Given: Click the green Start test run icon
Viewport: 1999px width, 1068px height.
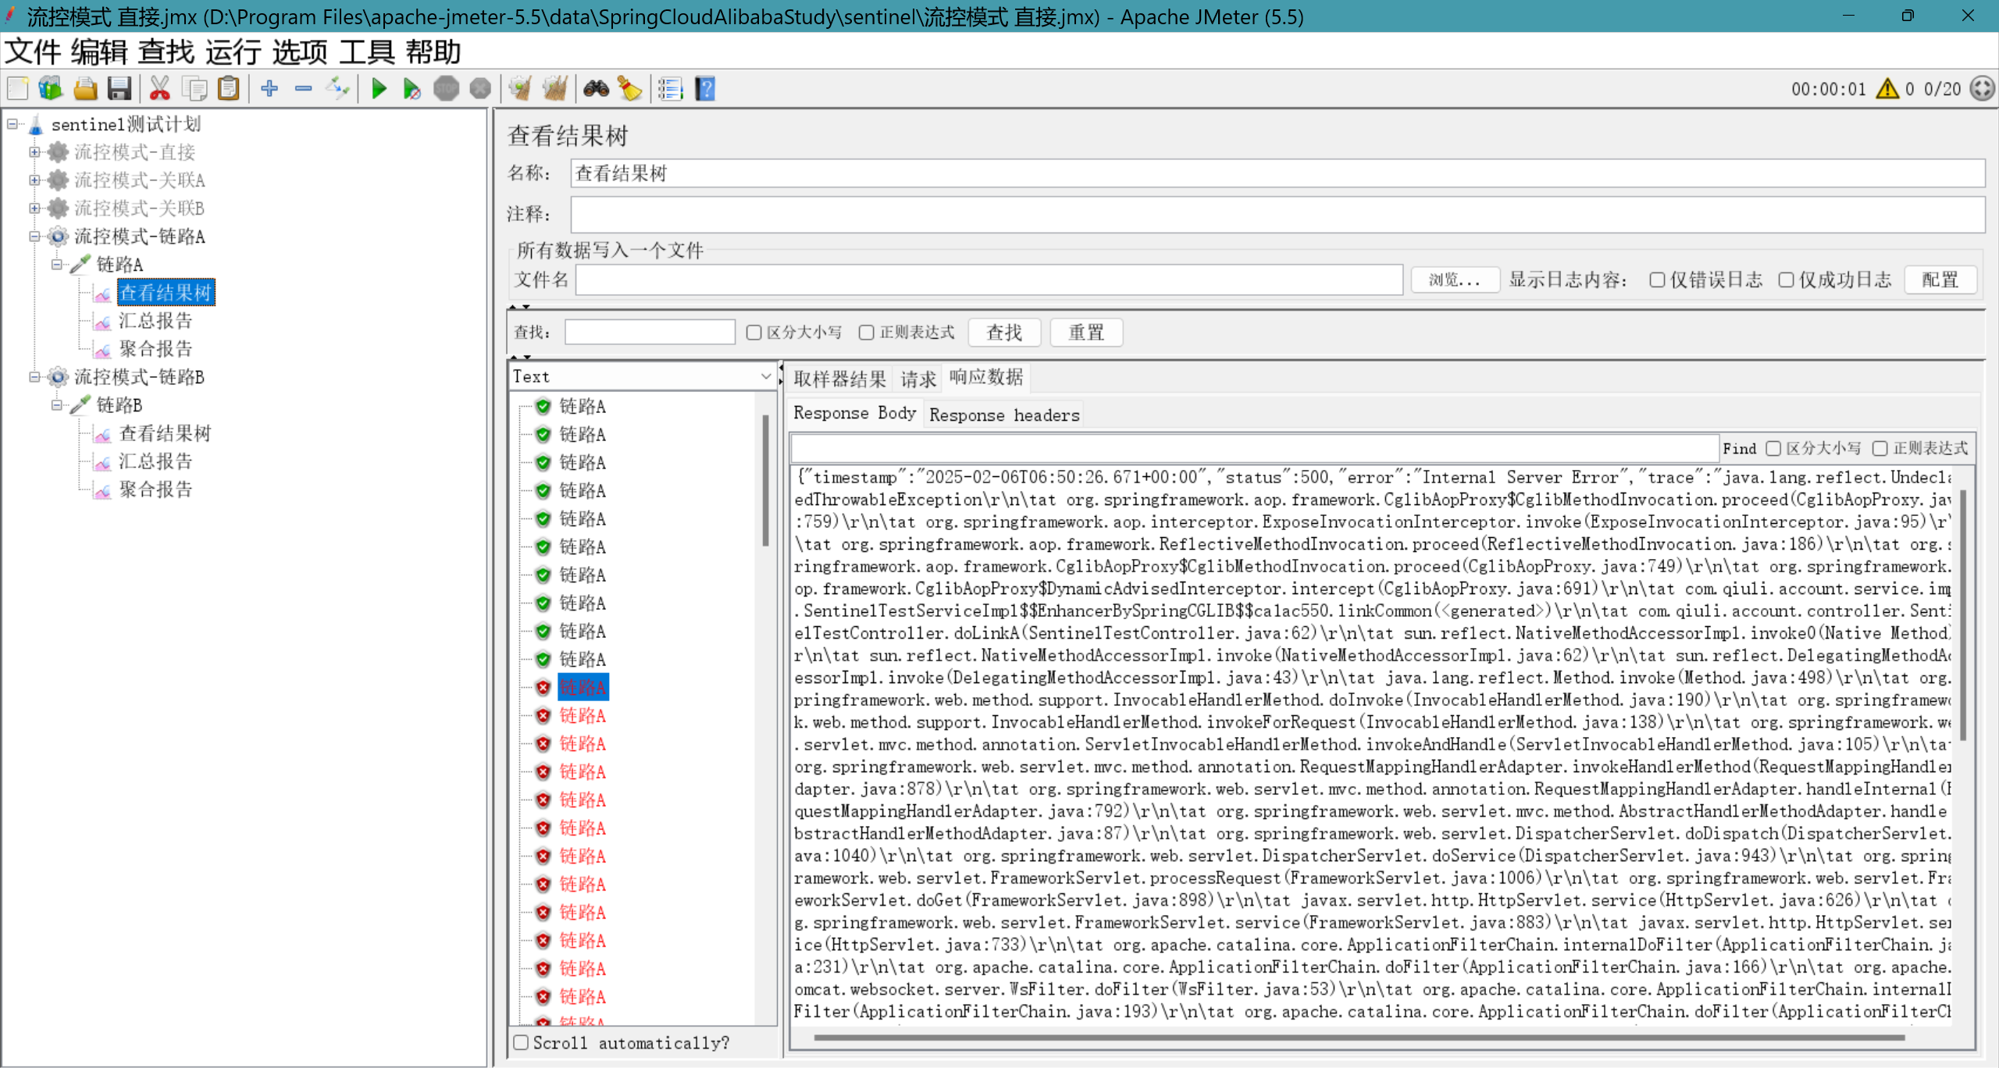Looking at the screenshot, I should tap(379, 89).
